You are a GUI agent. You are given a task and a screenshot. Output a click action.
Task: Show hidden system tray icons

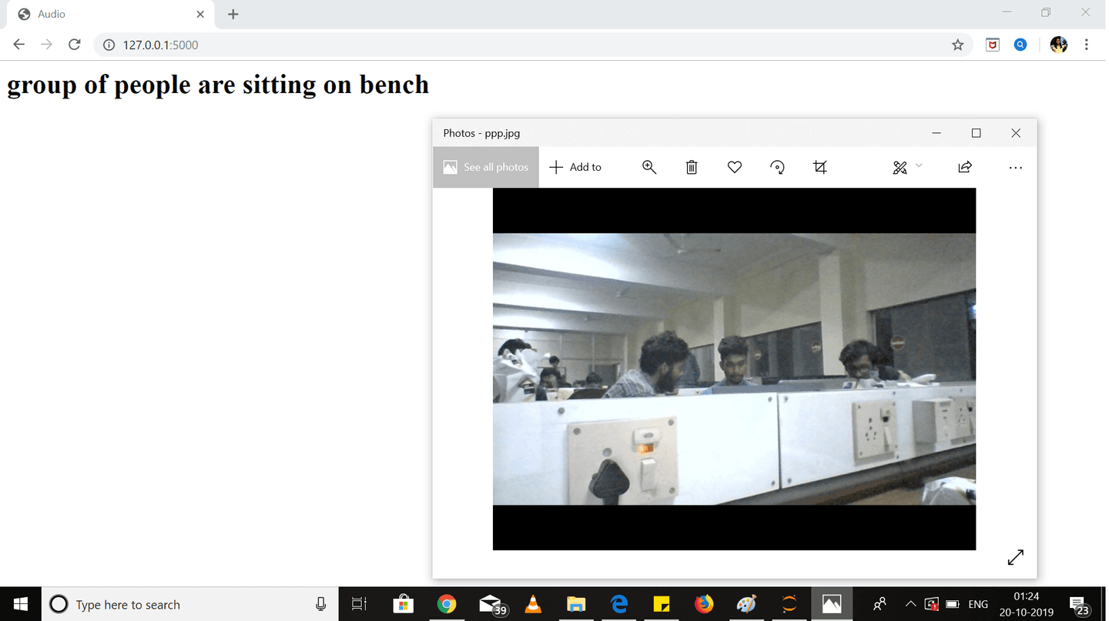(910, 604)
